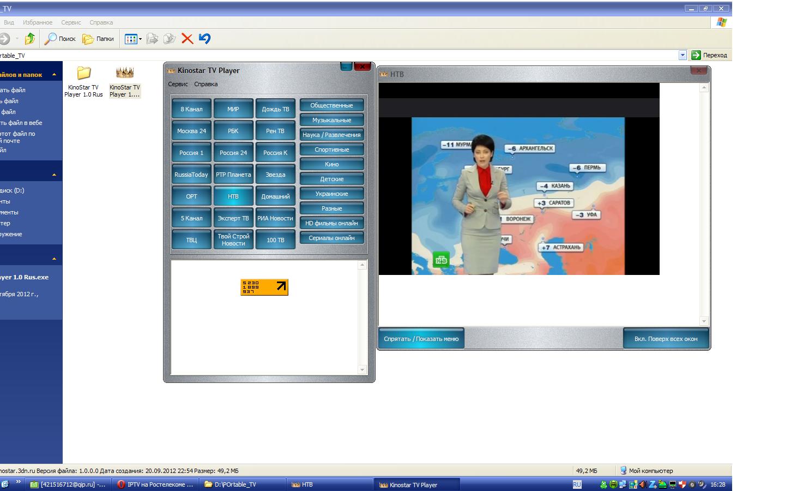Click the Переход go button
785x491 pixels.
[x=709, y=55]
